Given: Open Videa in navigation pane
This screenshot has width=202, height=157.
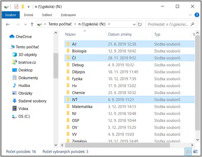Looking at the screenshot, I should click(x=20, y=109).
